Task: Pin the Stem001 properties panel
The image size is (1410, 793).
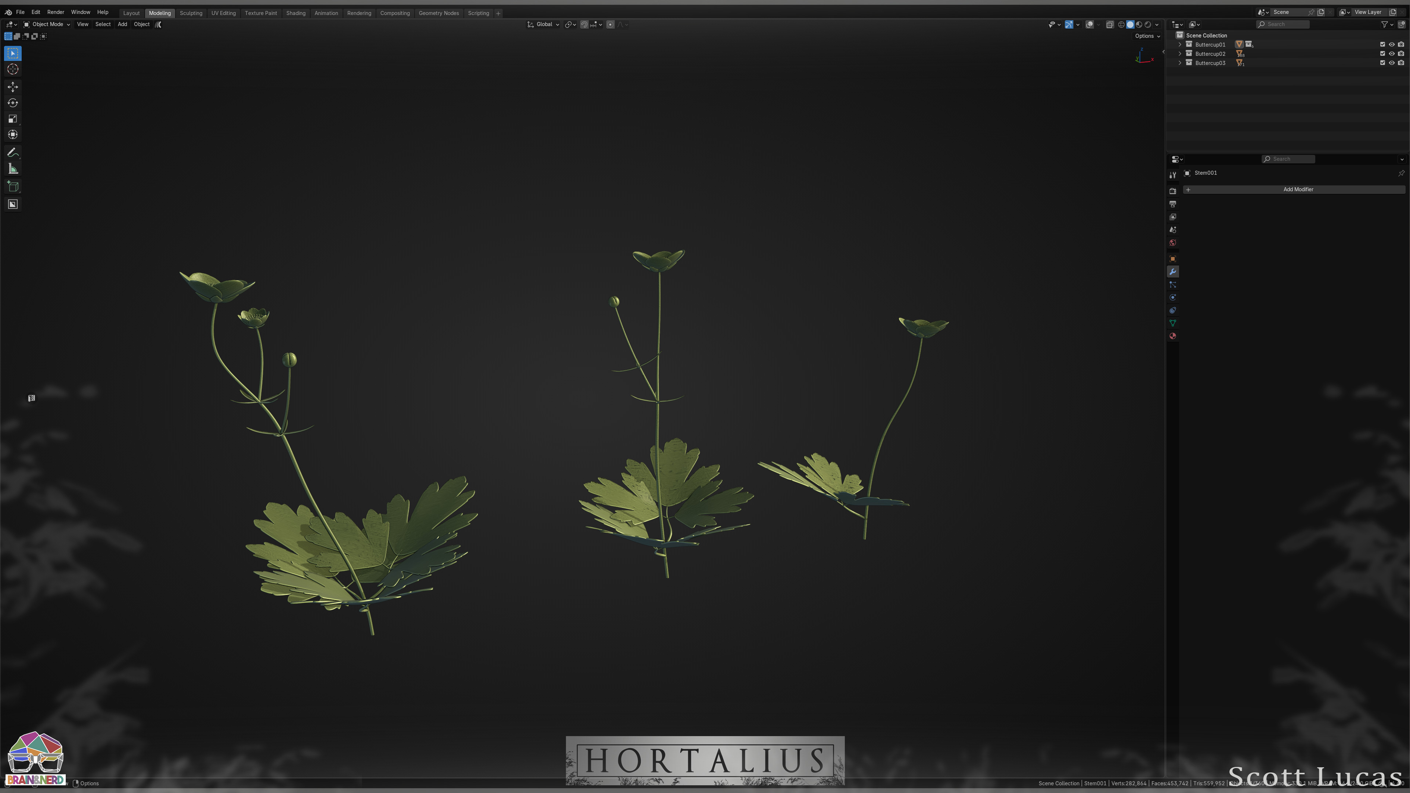Action: click(1401, 173)
